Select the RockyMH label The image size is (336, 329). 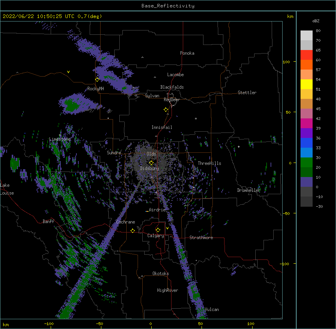coord(95,89)
